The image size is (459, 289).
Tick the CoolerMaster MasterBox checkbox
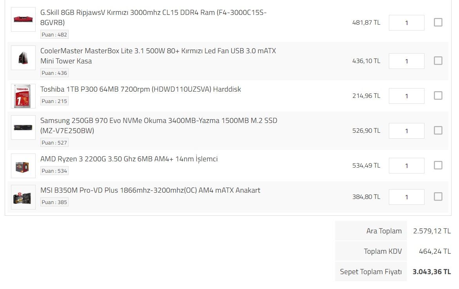[x=438, y=61]
